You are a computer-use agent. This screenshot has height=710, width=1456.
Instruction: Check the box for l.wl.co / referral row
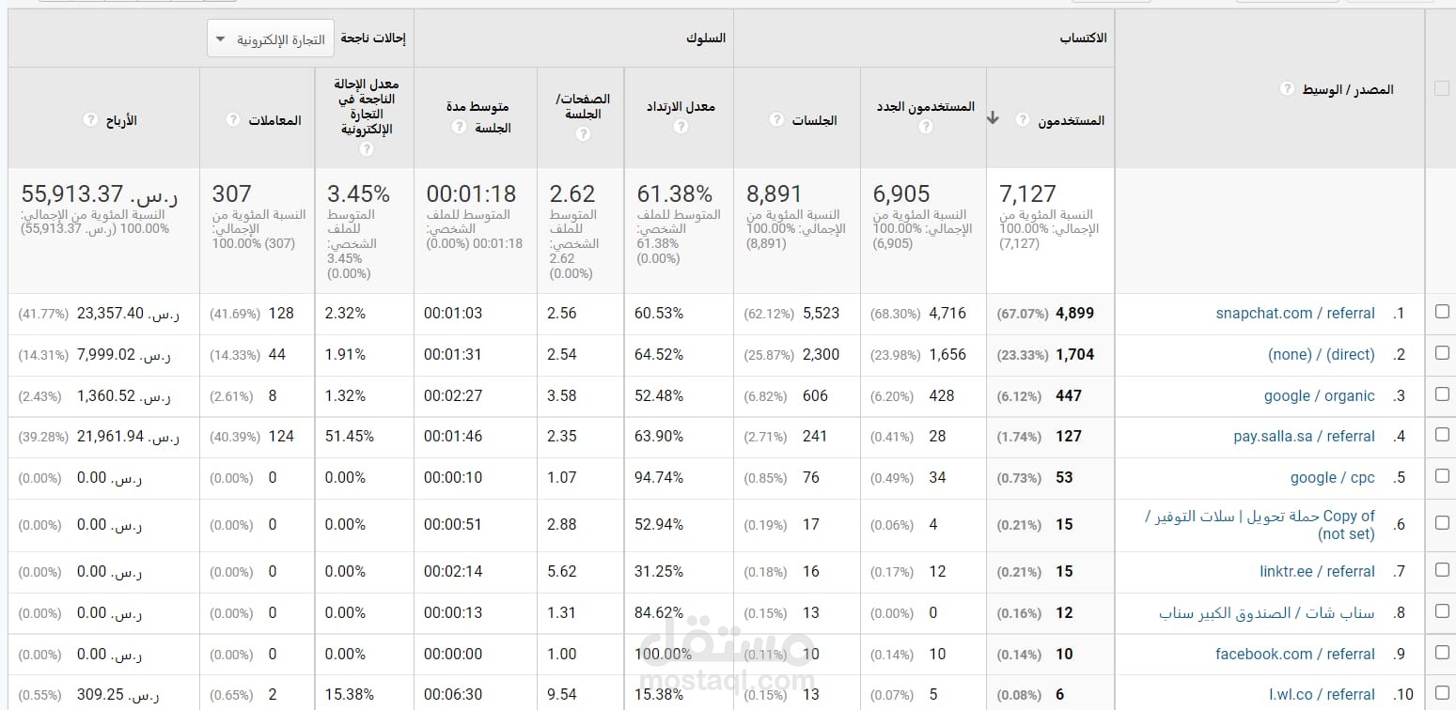(1442, 694)
